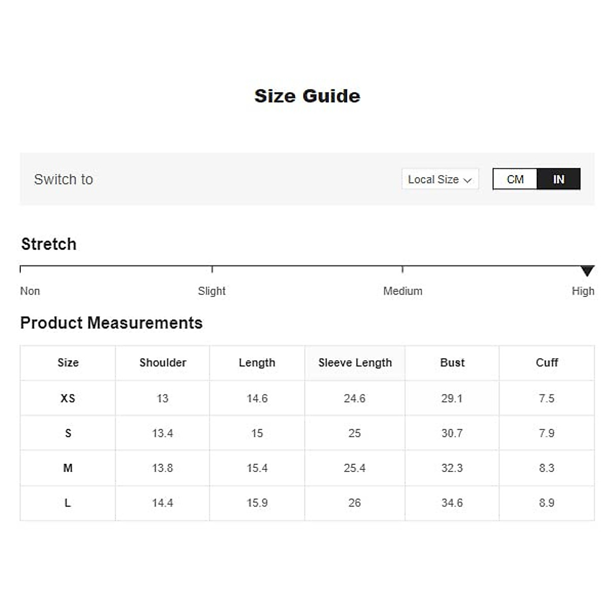Viewport: 609px width, 609px height.
Task: Click the Length column header
Action: coord(257,363)
